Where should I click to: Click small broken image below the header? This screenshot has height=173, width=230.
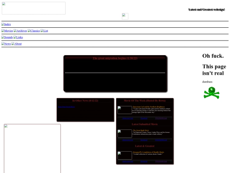(x=125, y=16)
